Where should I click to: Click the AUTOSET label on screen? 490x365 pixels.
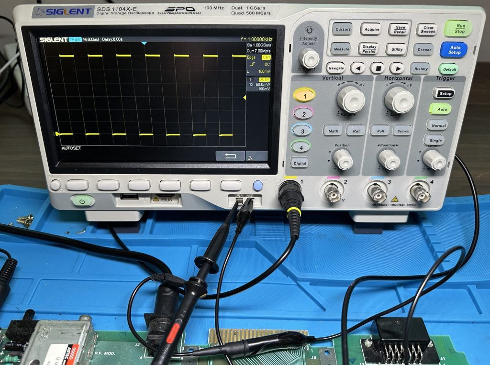71,148
